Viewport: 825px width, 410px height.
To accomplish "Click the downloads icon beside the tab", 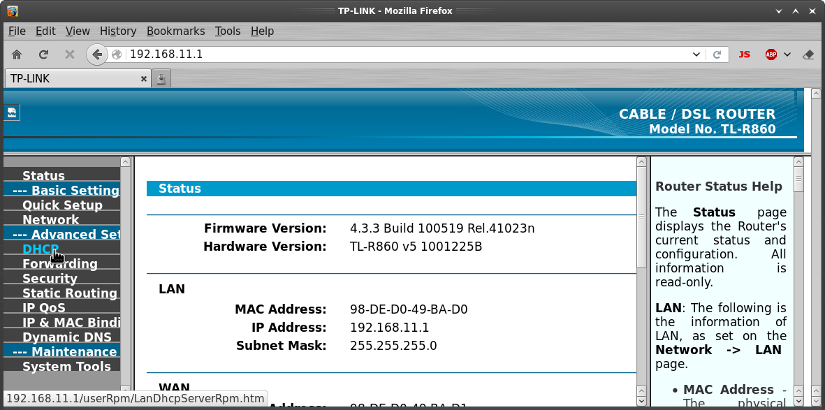I will (161, 79).
